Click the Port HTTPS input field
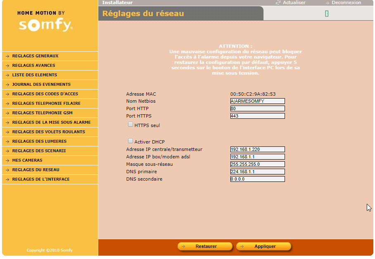Screen dimensions: 375x259 [257, 116]
